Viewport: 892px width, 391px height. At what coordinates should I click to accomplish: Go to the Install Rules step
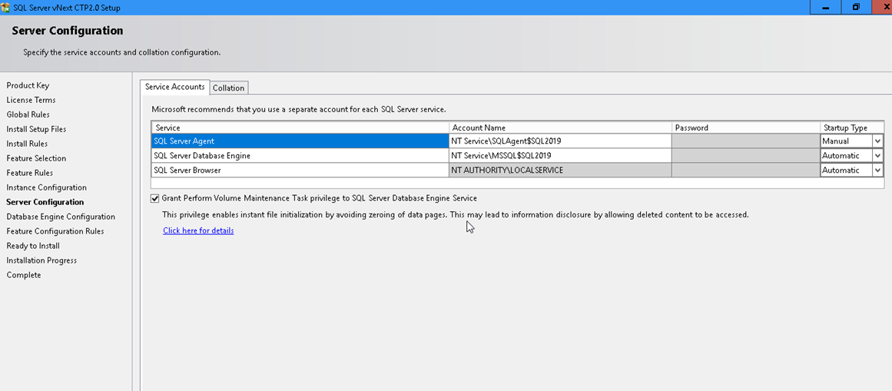(27, 144)
